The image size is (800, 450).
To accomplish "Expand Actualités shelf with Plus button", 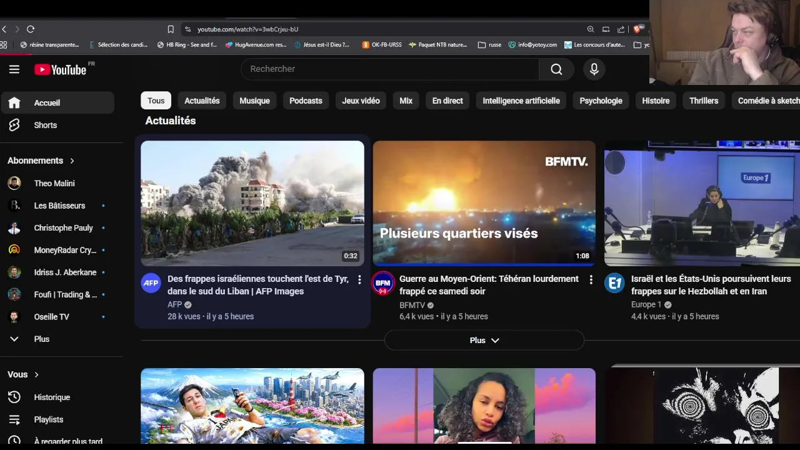I will [484, 341].
